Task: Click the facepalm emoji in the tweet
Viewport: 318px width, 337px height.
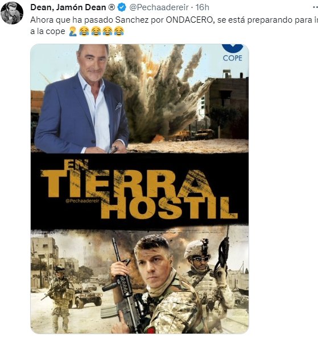Action: 73,31
